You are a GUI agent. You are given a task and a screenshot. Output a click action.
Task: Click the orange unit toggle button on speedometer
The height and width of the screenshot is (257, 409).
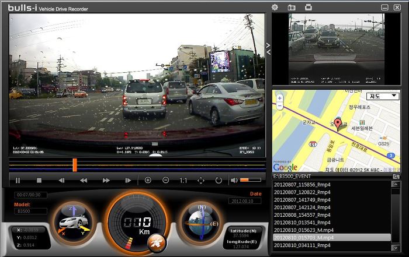click(156, 243)
